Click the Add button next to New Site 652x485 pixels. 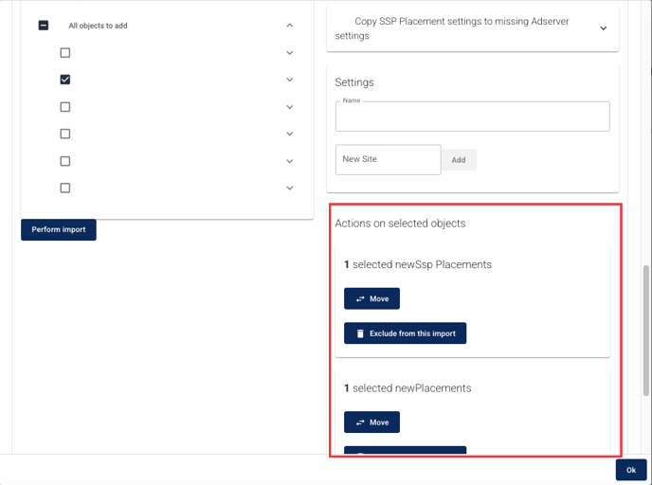(x=459, y=160)
